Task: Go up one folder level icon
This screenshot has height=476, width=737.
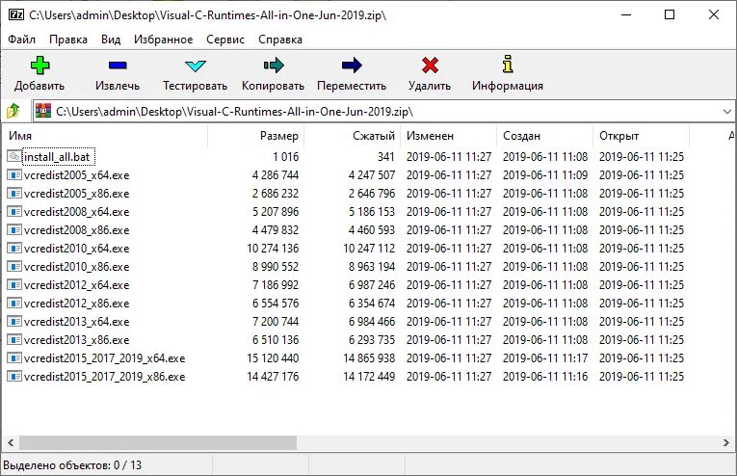Action: click(x=13, y=112)
